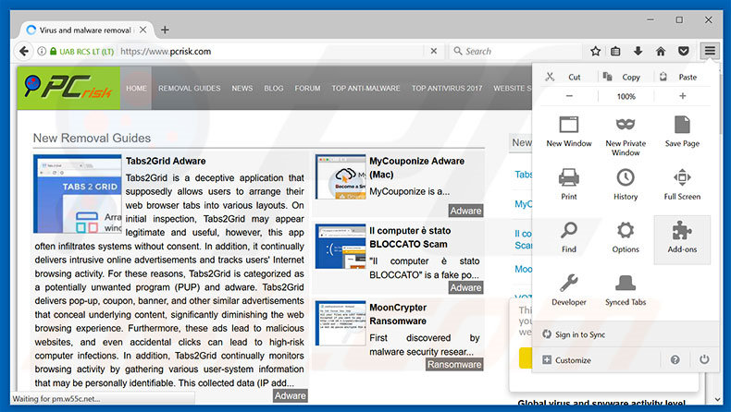The image size is (731, 412).
Task: Open MyCouponize Adware (Mac) article
Action: coord(416,167)
